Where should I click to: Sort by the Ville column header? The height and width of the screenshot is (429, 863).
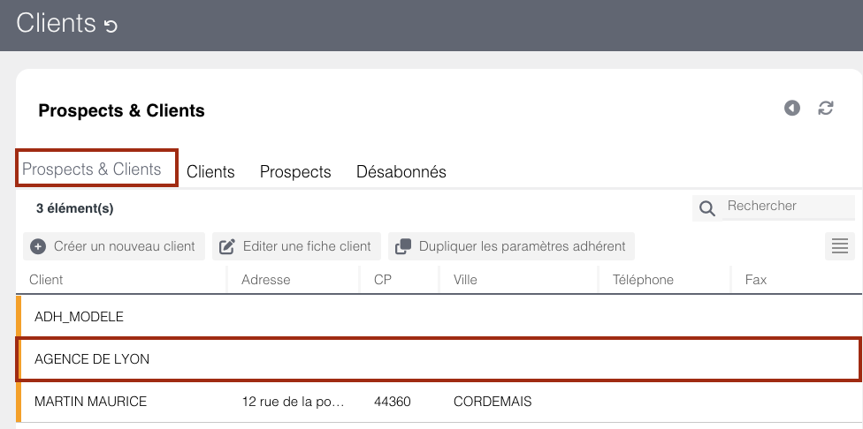coord(465,280)
